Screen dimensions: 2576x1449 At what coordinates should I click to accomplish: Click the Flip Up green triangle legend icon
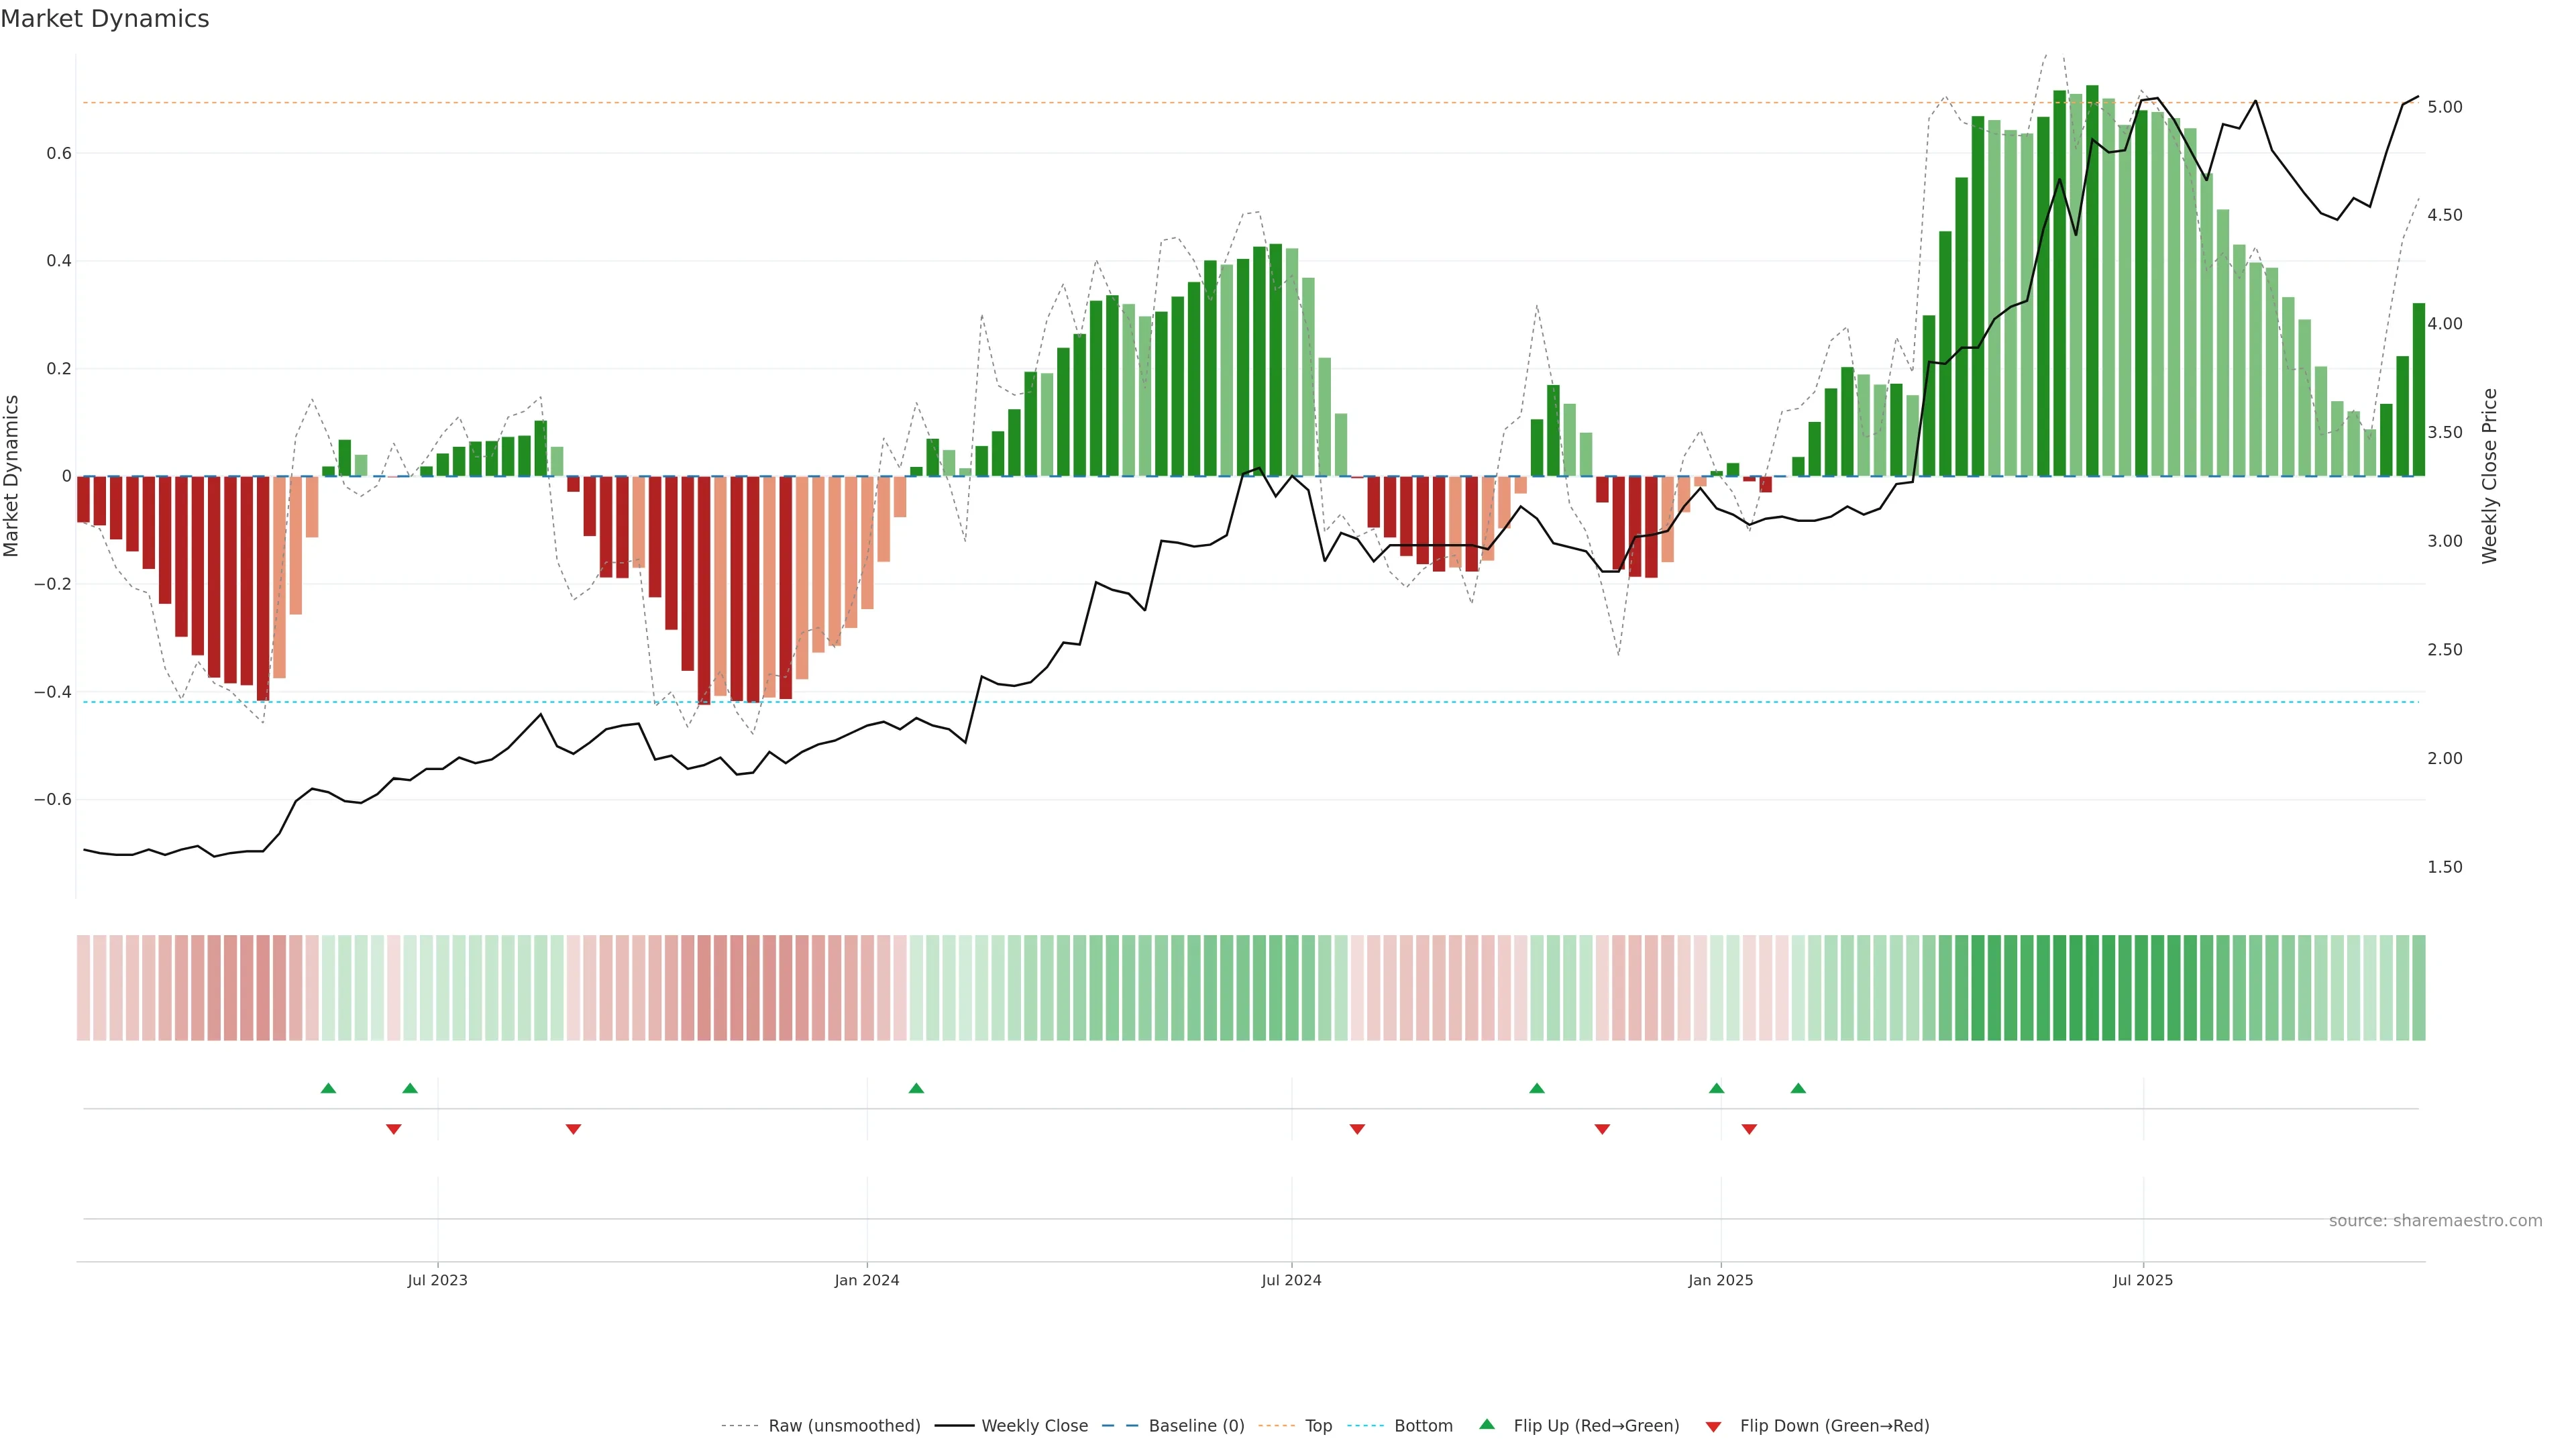pyautogui.click(x=1486, y=1424)
